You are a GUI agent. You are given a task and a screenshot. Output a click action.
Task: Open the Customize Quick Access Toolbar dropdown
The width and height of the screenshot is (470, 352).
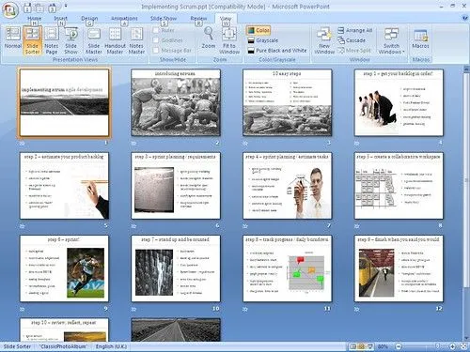(66, 6)
